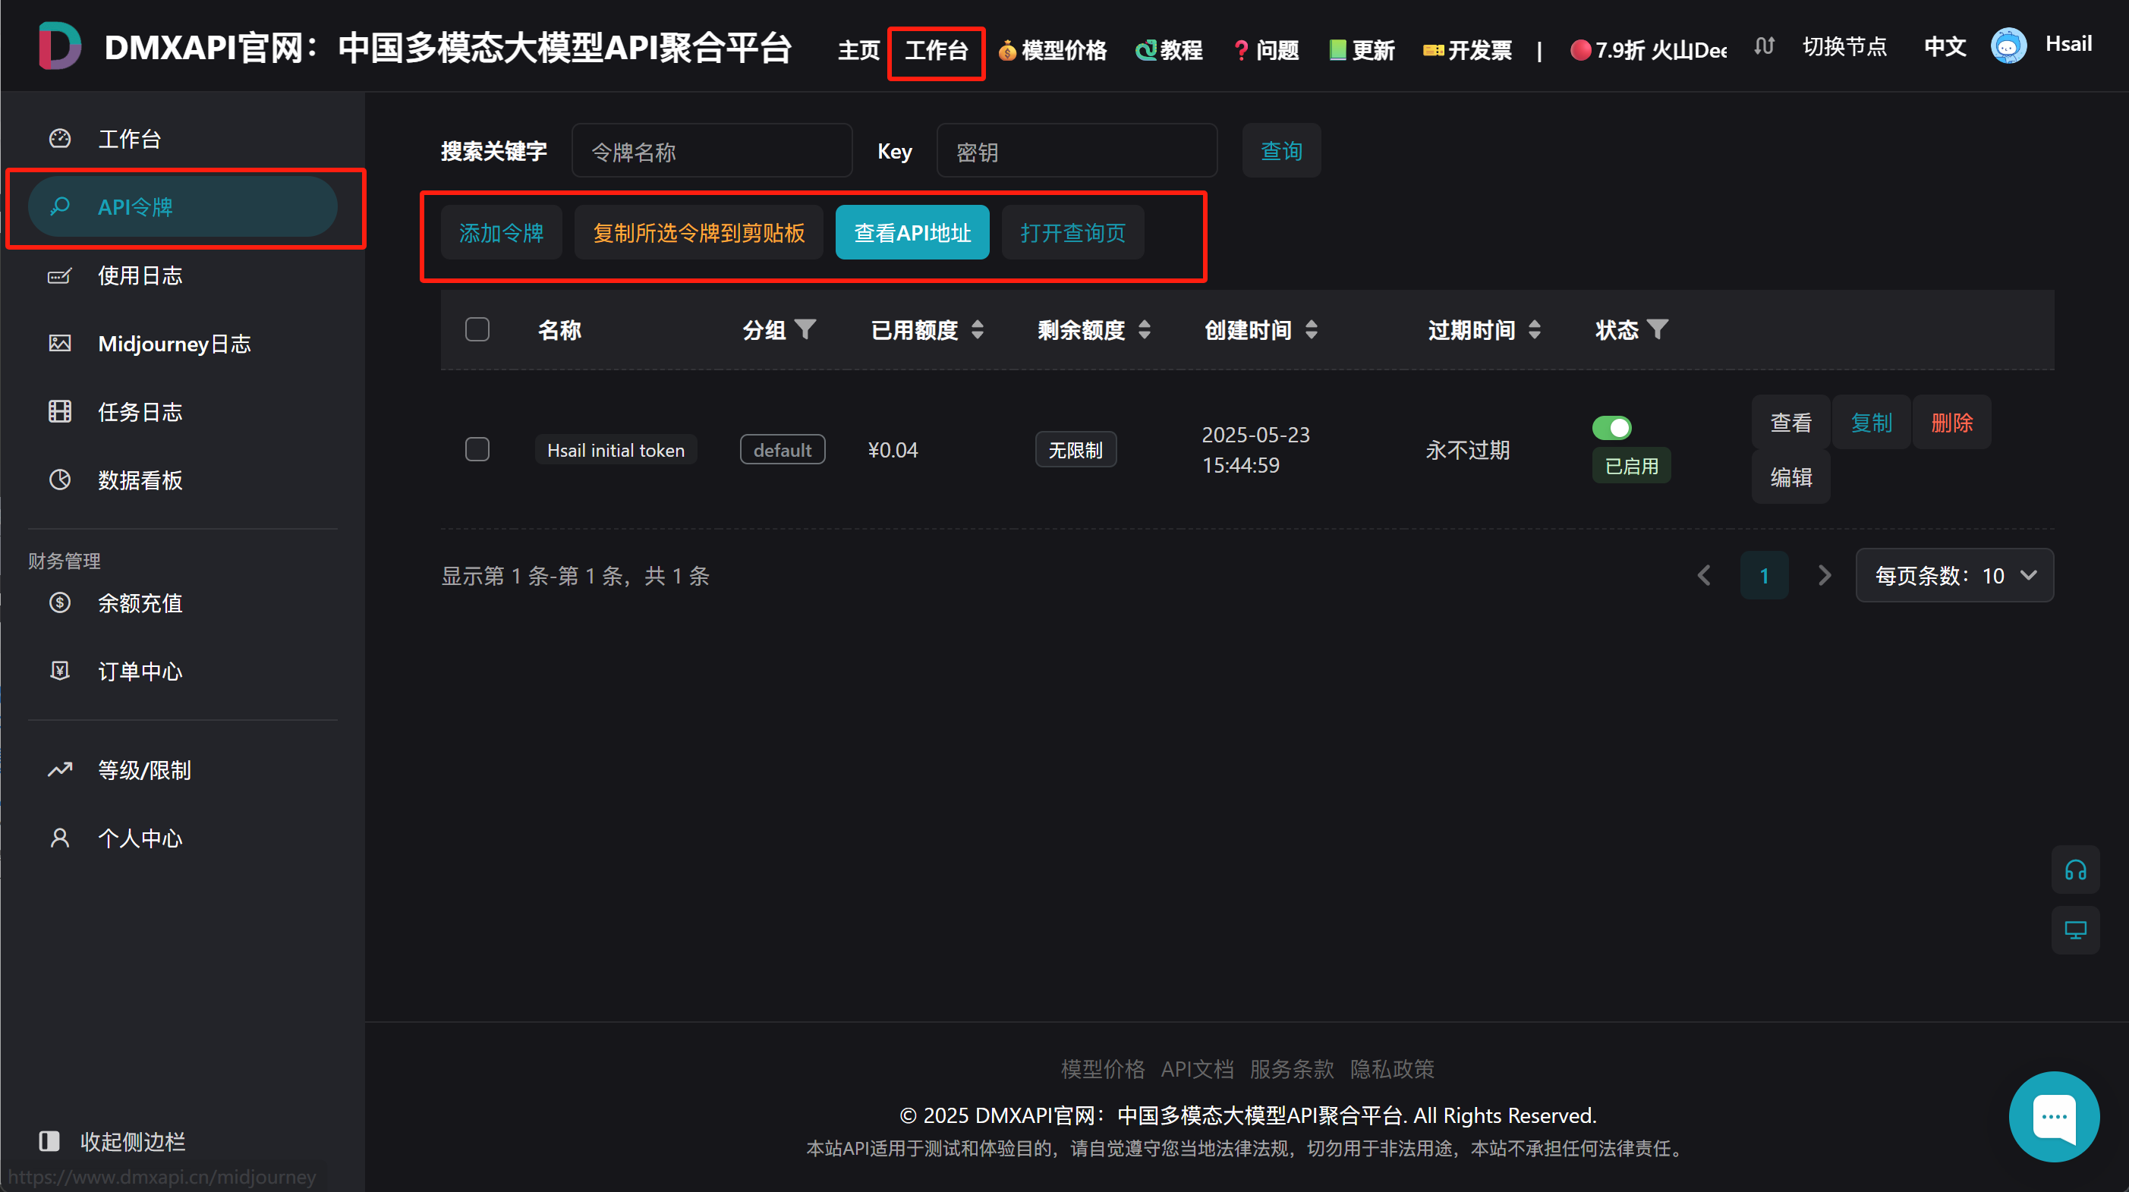
Task: Click the 已启用 status tag
Action: click(x=1631, y=466)
